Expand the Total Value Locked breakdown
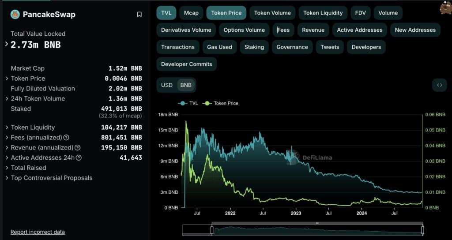The image size is (452, 240). click(6, 45)
